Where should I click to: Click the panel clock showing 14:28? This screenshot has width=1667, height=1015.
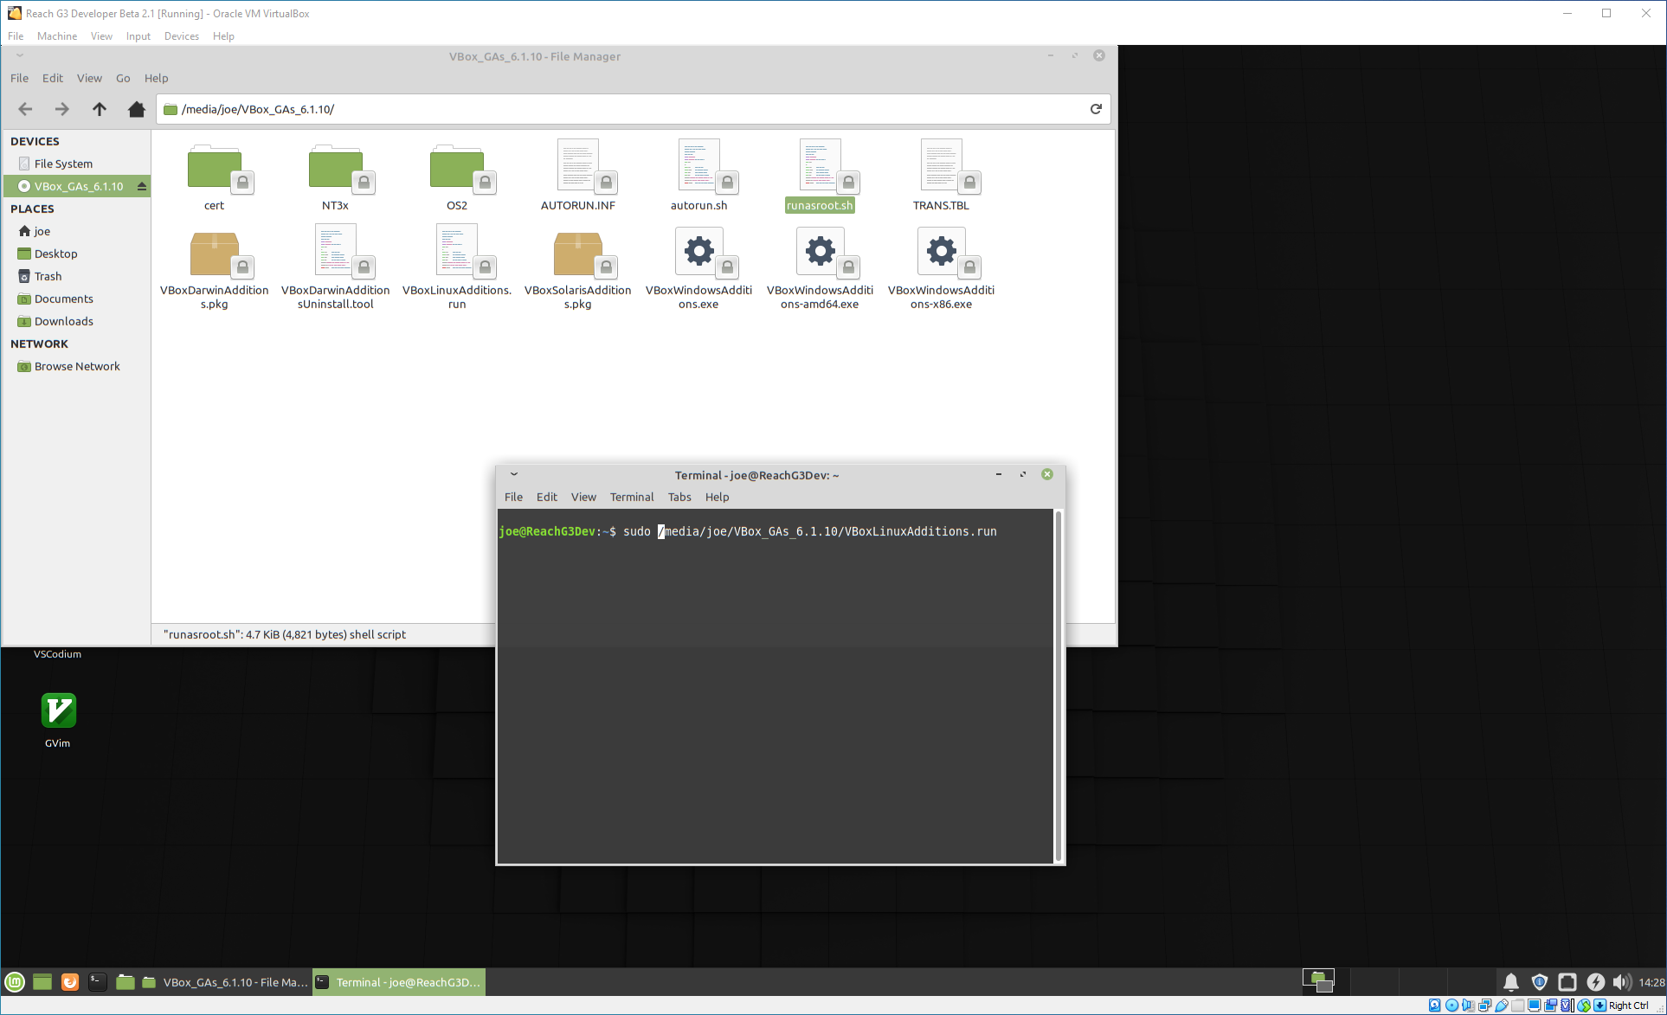click(x=1651, y=982)
